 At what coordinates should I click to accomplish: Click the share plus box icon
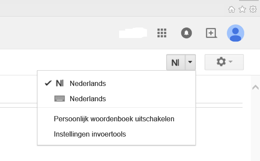click(x=211, y=33)
